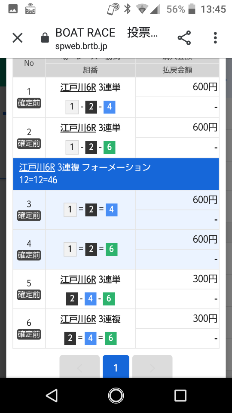The image size is (232, 413).
Task: Open the three-dot overflow menu
Action: (215, 38)
